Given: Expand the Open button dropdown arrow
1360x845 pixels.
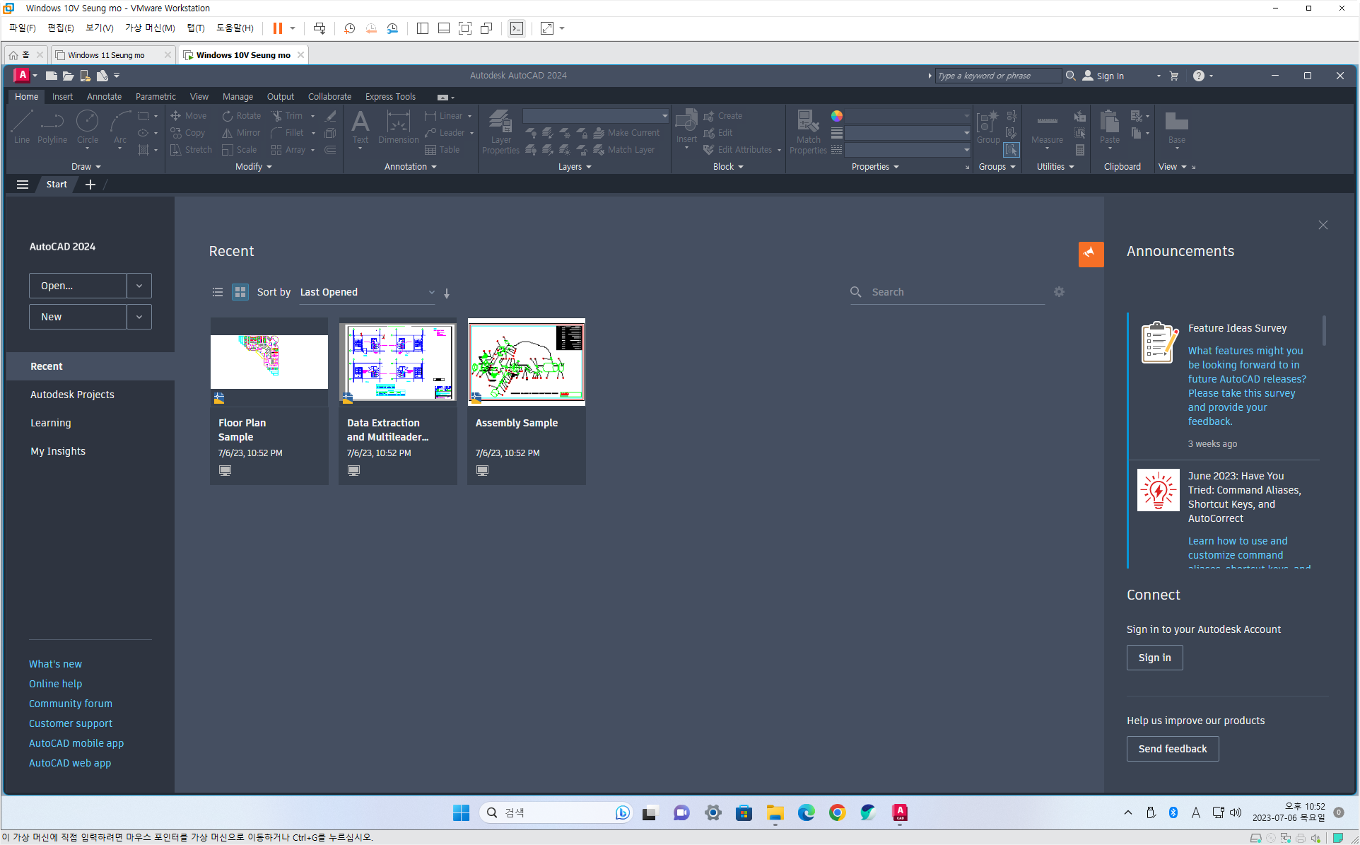Looking at the screenshot, I should (139, 286).
